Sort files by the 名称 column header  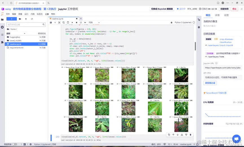[8, 33]
